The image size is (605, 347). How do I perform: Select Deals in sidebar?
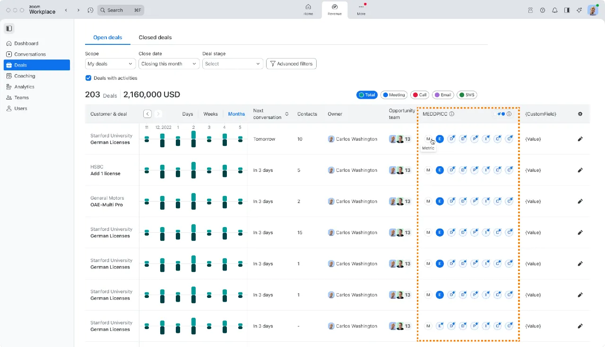tap(37, 65)
